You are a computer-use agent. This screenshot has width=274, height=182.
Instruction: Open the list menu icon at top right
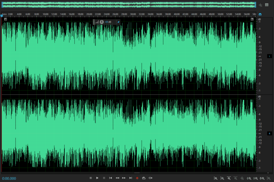[x=267, y=5]
